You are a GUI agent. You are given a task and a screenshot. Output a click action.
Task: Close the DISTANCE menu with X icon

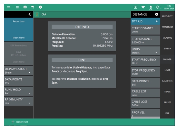[157, 14]
